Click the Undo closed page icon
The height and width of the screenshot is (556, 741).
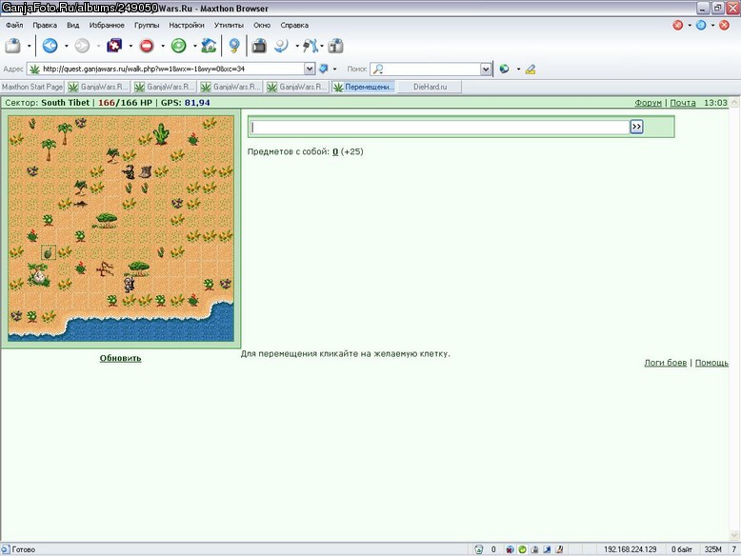(x=281, y=46)
